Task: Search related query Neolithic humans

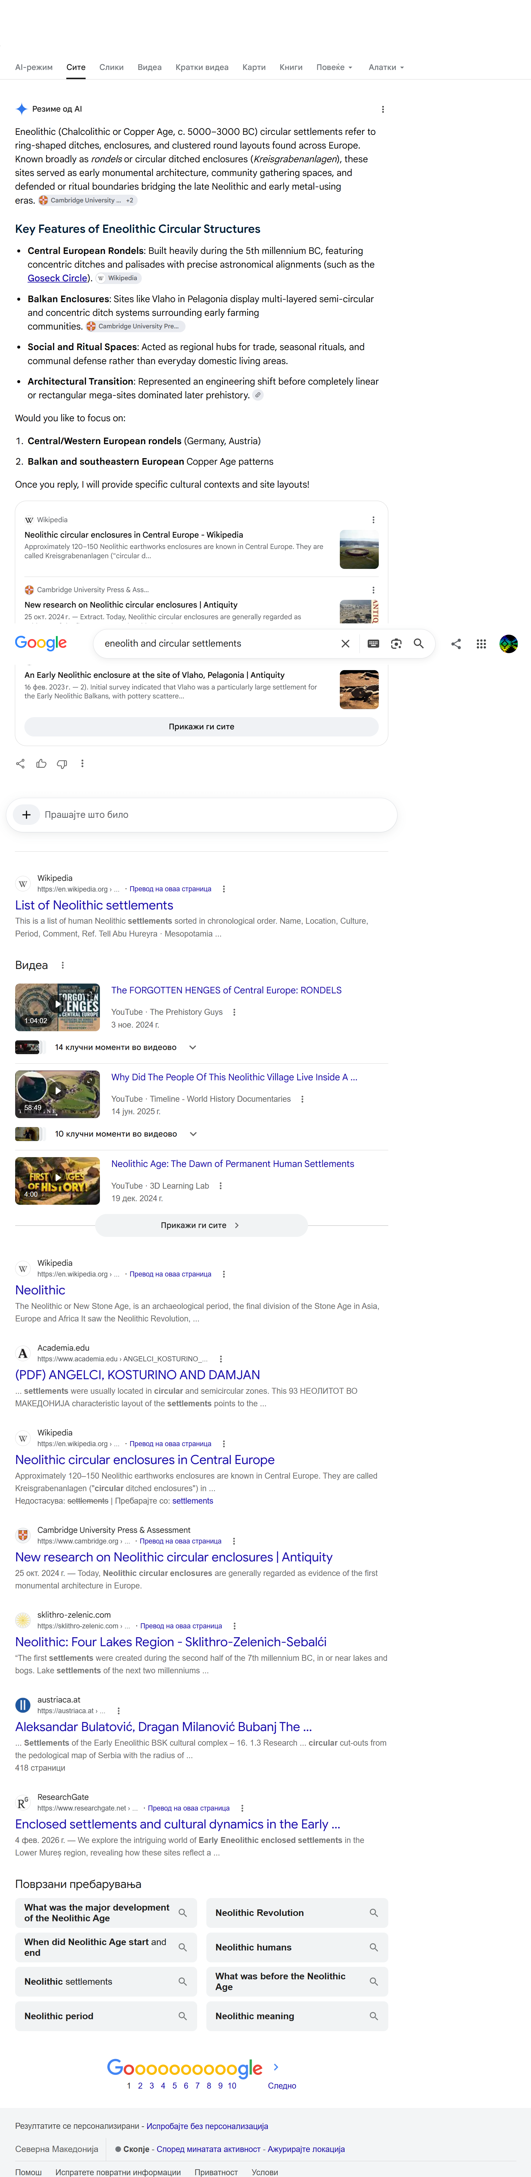Action: coord(297,1947)
